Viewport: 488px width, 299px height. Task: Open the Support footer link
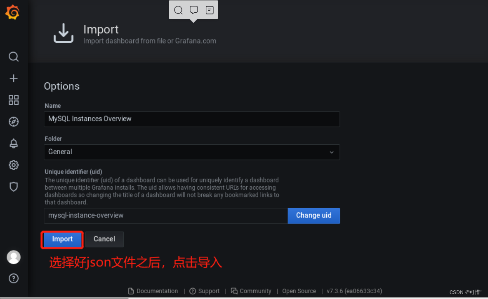tap(209, 291)
